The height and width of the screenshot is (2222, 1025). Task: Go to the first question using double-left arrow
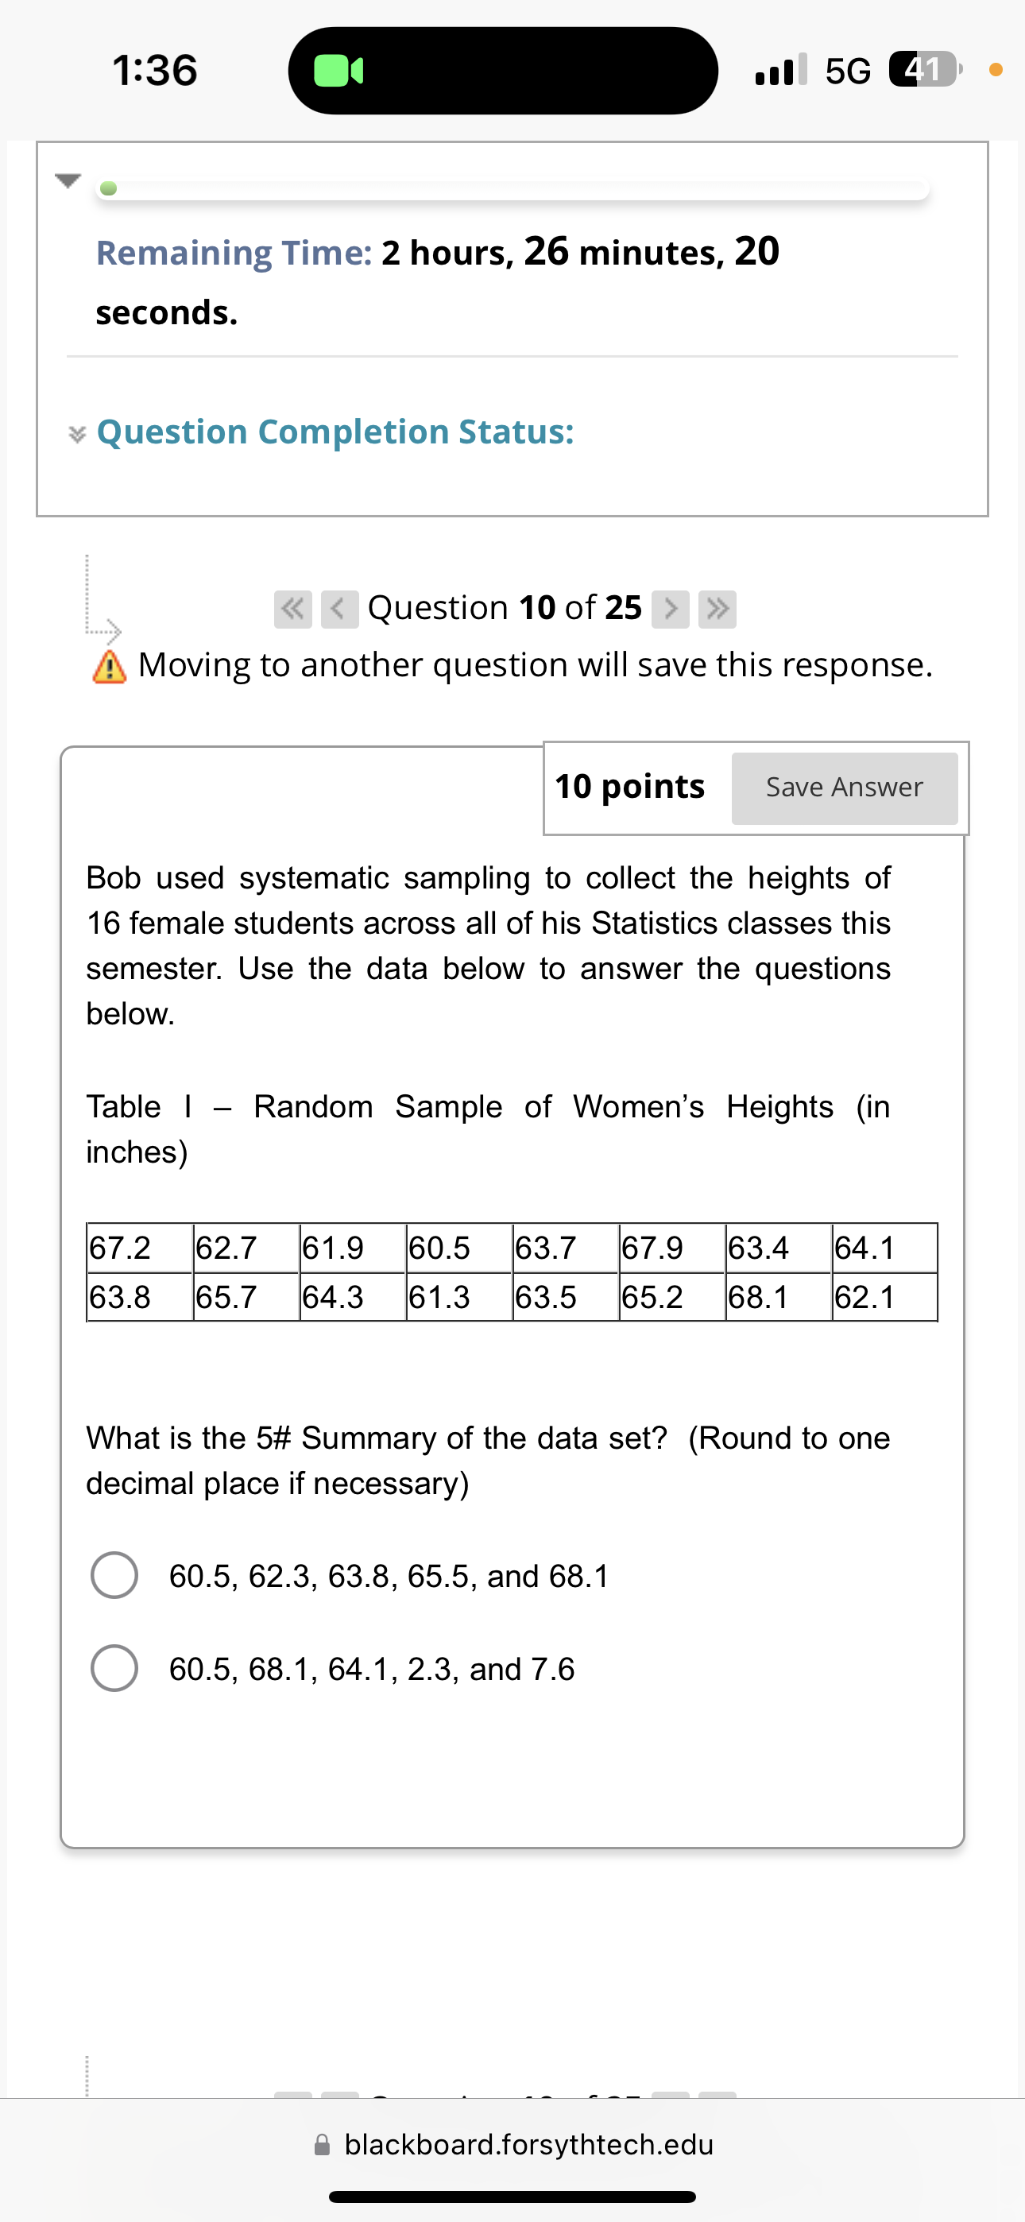[x=293, y=607]
